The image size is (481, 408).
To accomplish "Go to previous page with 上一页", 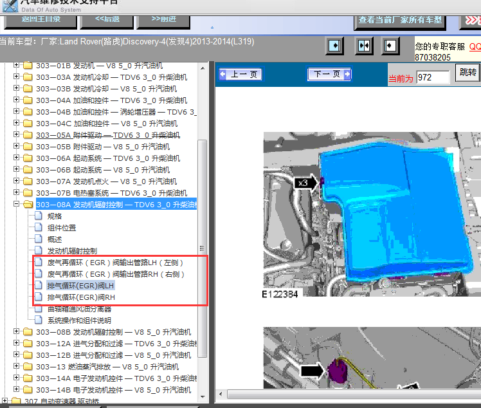I will pos(240,74).
